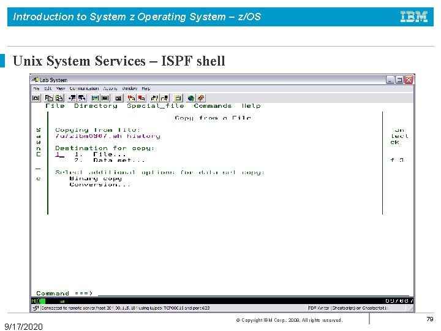Image resolution: width=441 pixels, height=331 pixels.
Task: Open the Communication menu
Action: pyautogui.click(x=84, y=88)
